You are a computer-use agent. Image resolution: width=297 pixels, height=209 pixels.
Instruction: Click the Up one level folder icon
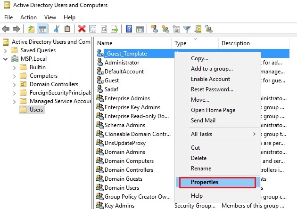coord(31,29)
